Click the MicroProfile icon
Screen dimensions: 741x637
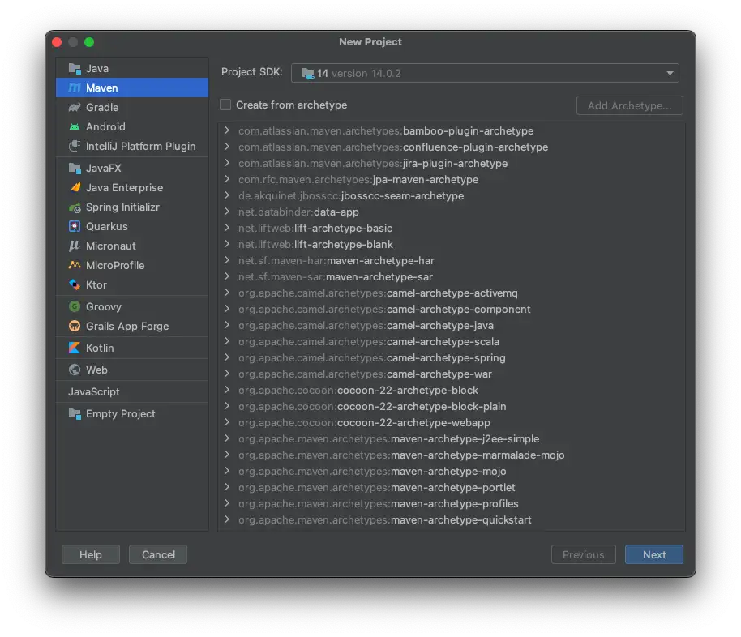click(x=75, y=265)
